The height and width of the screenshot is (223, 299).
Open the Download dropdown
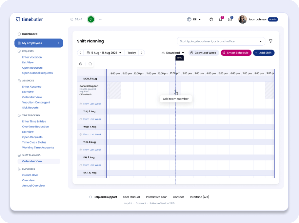(x=173, y=53)
